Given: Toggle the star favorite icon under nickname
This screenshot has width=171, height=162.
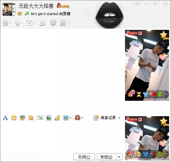Looking at the screenshot, I should click(x=20, y=13).
